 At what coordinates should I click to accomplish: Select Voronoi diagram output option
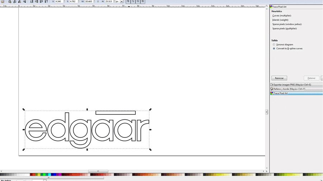tap(274, 44)
